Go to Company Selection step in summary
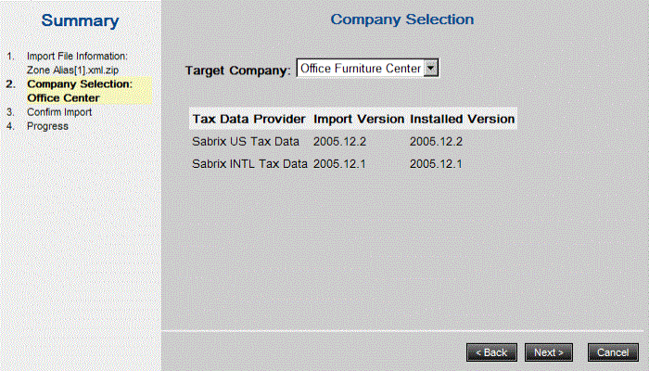The image size is (649, 371). [x=79, y=91]
